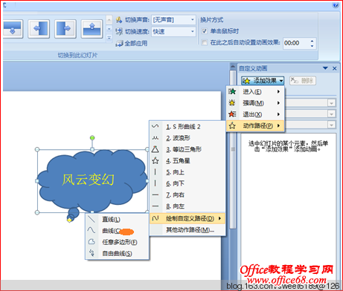Click the 00:00 time input field
The height and width of the screenshot is (291, 343).
click(296, 43)
